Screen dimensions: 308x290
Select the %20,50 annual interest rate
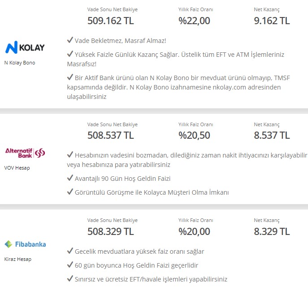coord(194,135)
